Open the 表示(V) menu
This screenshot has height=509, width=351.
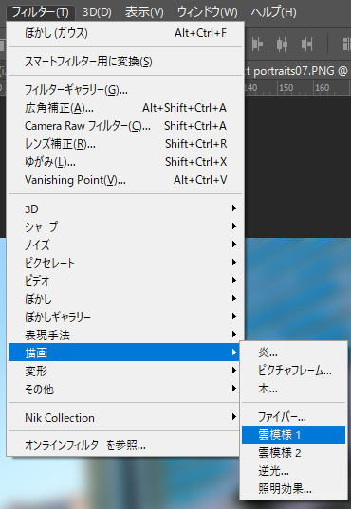click(144, 12)
